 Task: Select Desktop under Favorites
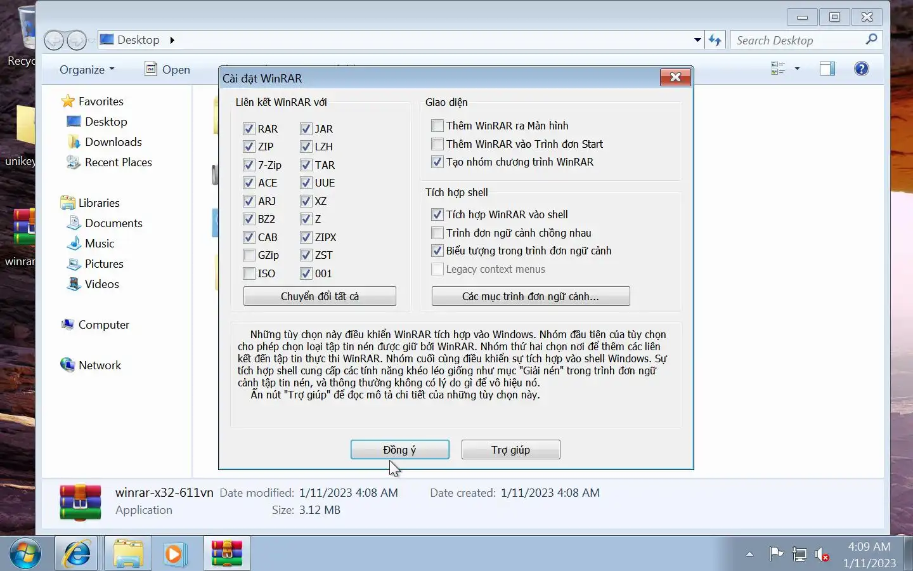(x=97, y=122)
